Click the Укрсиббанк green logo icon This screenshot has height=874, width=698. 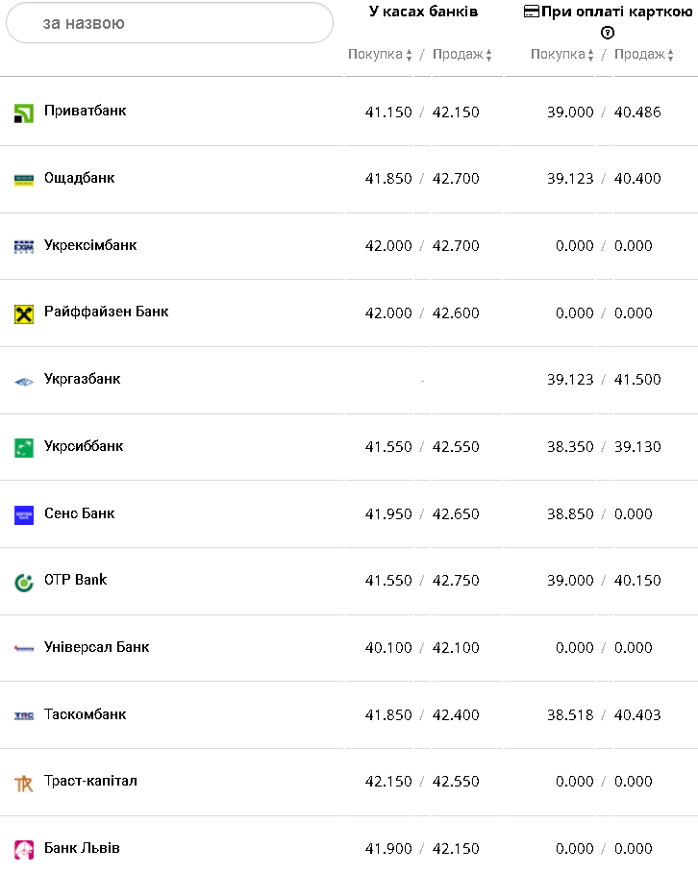click(24, 448)
